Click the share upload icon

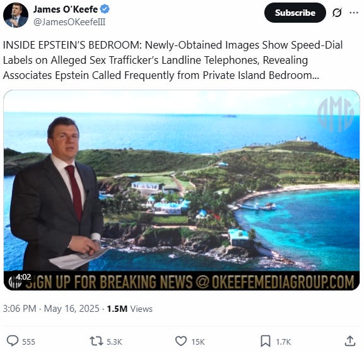pyautogui.click(x=350, y=342)
